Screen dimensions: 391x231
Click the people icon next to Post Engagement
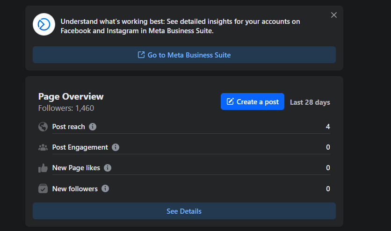pyautogui.click(x=43, y=147)
